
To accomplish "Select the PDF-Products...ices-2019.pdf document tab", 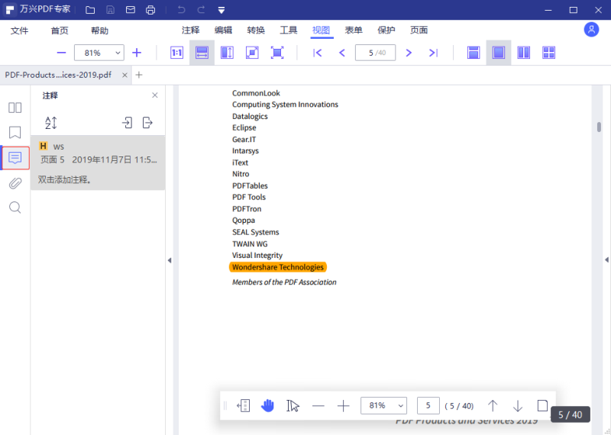I will click(x=59, y=75).
